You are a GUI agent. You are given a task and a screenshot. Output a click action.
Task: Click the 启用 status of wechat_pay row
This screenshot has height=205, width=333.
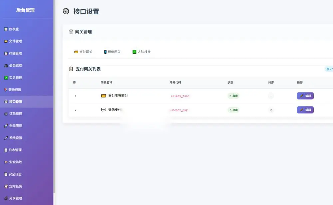point(233,110)
